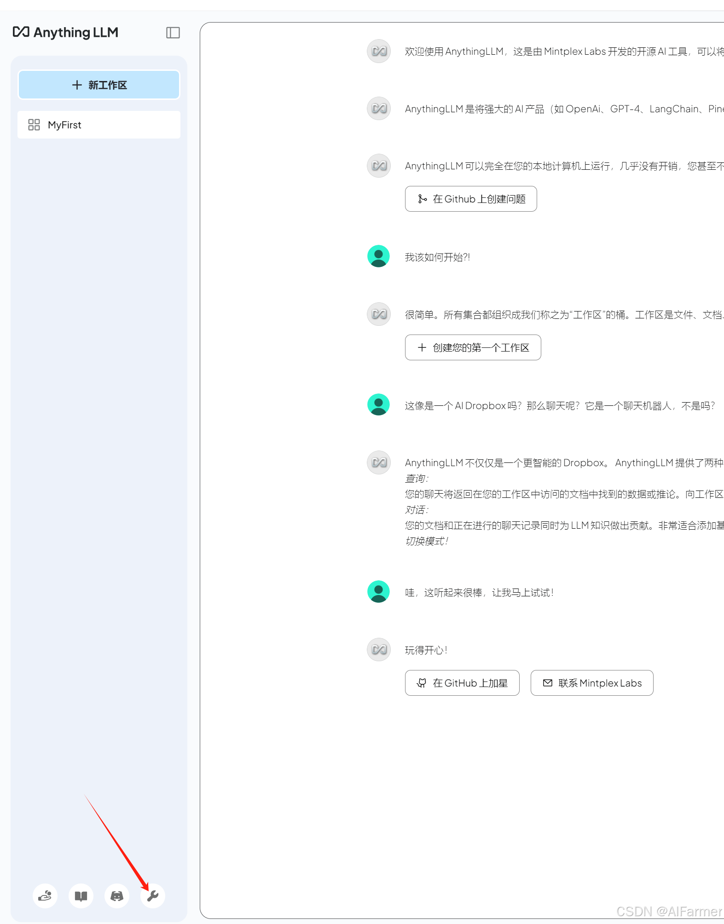Click the Anything LLM logo
This screenshot has width=724, height=924.
(65, 33)
